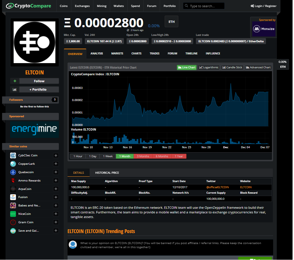
Task: Select the 3 Months time range
Action: tap(143, 156)
